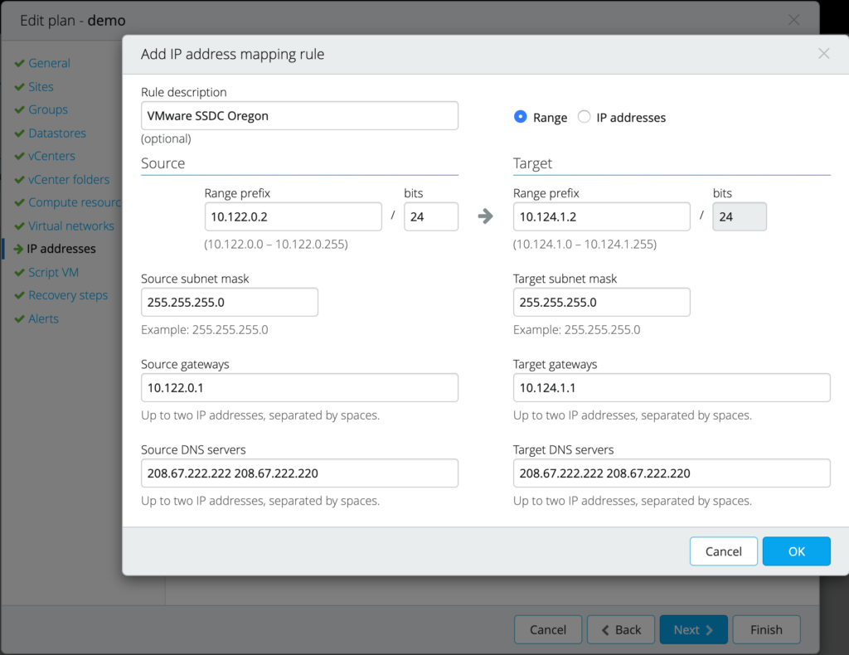Click the checkmark icon beside Datastores

pos(20,133)
